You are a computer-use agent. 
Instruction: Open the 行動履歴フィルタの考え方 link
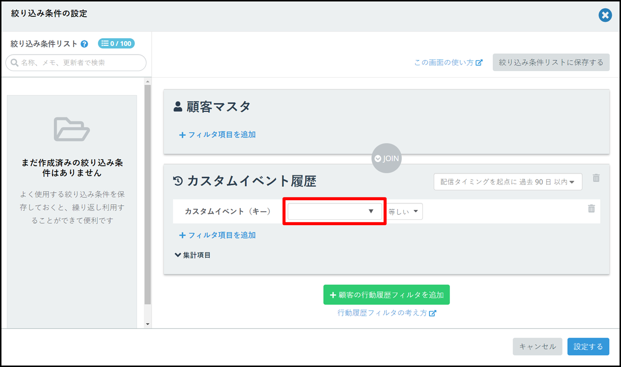(386, 313)
